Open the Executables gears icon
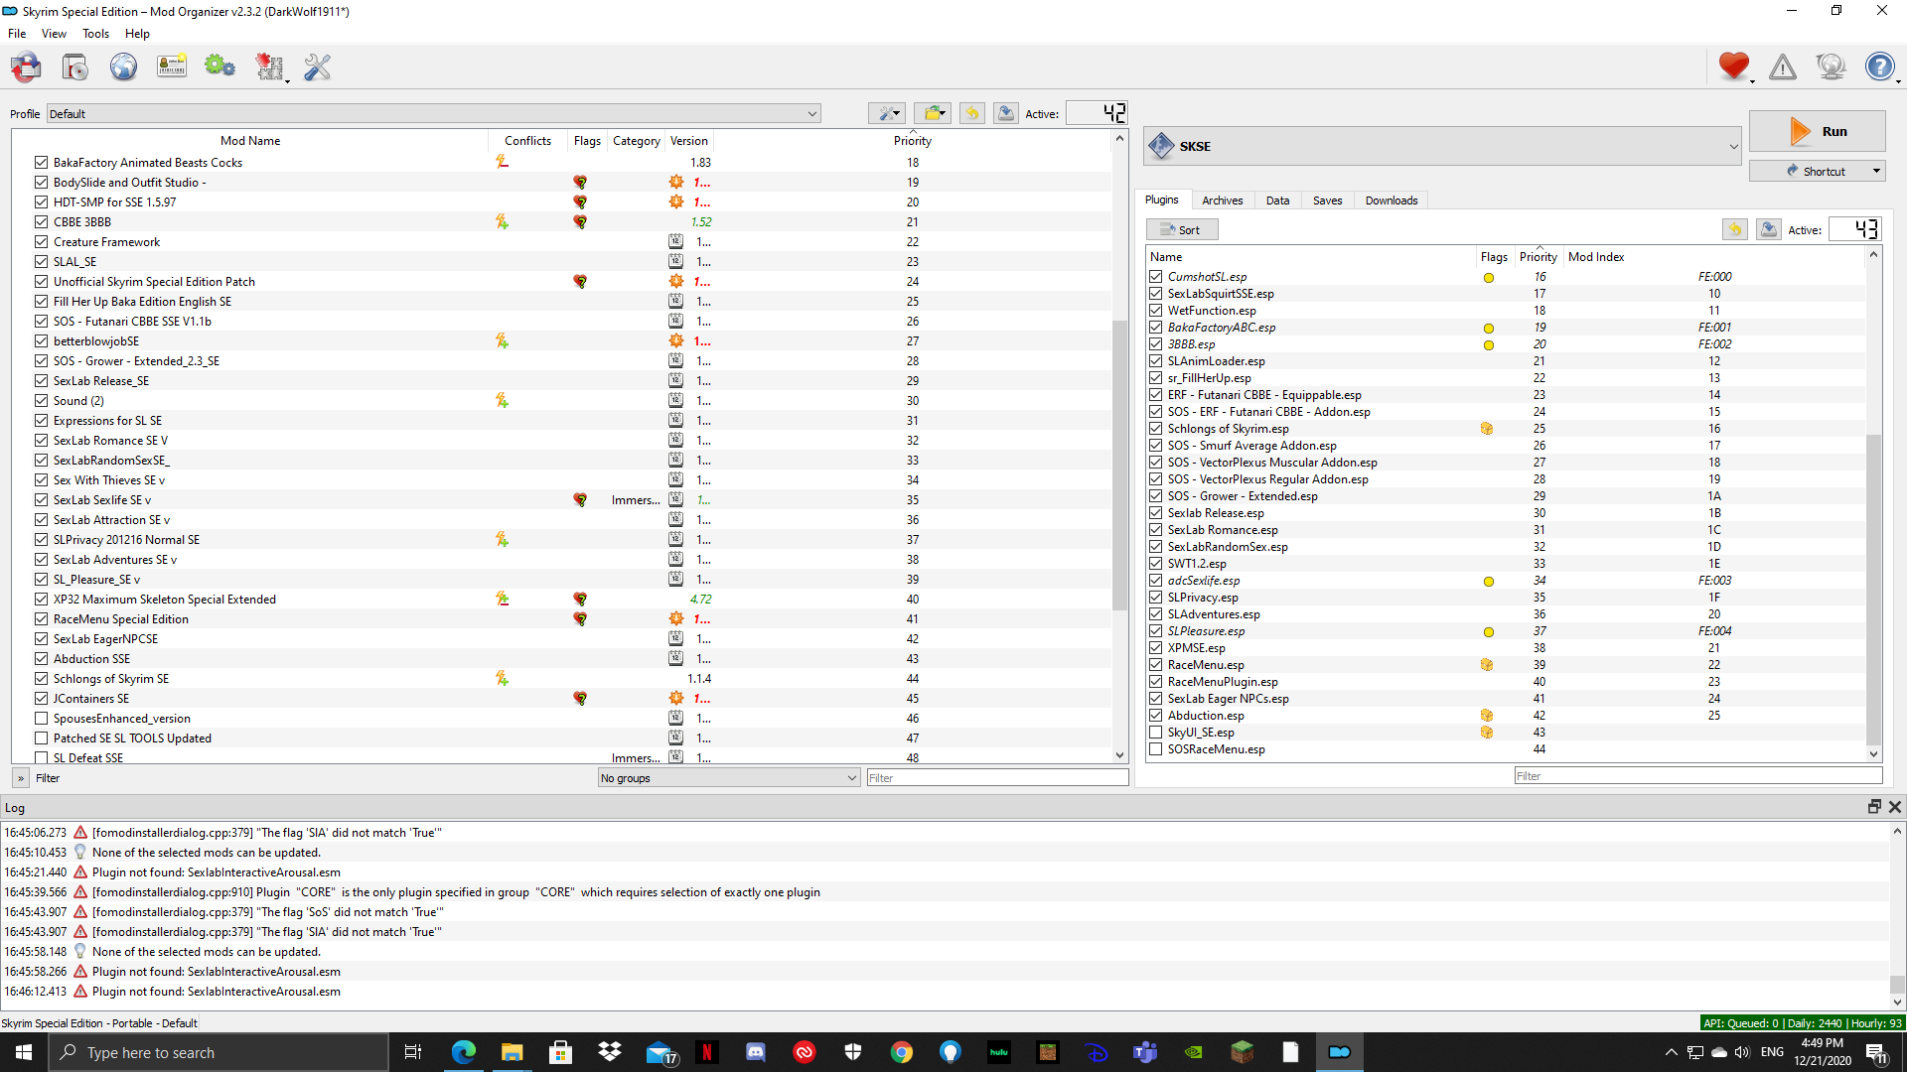Viewport: 1907px width, 1072px height. click(220, 67)
